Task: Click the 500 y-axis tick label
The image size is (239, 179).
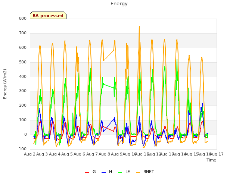Action: (x=23, y=62)
